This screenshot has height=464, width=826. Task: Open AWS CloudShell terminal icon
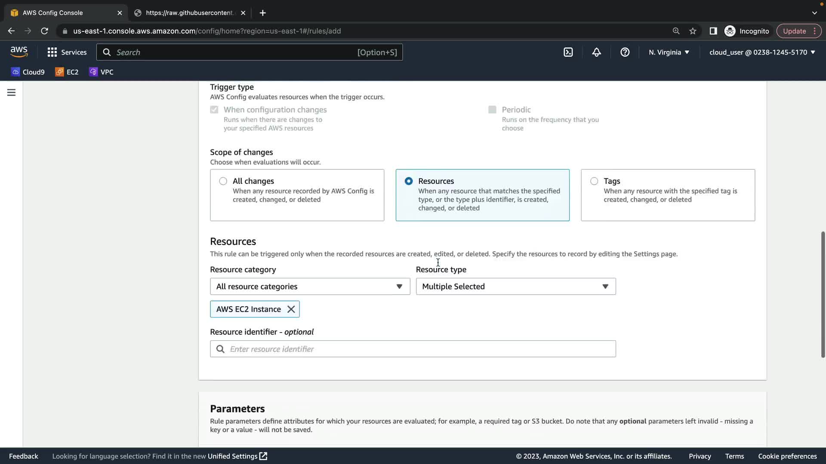pos(568,52)
